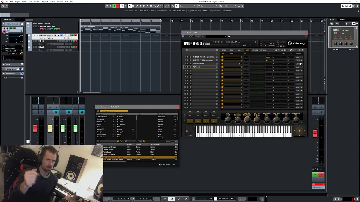This screenshot has width=360, height=202.
Task: Adjust FX1 send slider for Acoustic GrandPiano
Action: pos(269,57)
